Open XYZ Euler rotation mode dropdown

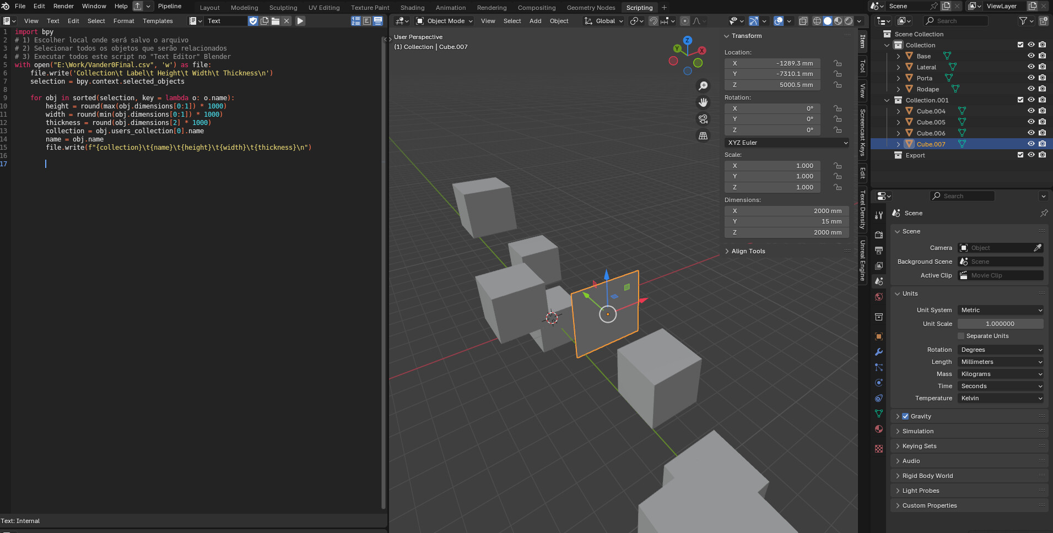[x=787, y=143]
